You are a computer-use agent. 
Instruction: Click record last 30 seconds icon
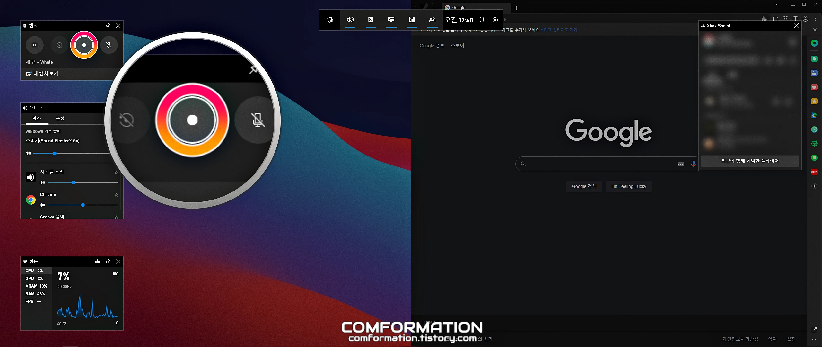pos(59,45)
